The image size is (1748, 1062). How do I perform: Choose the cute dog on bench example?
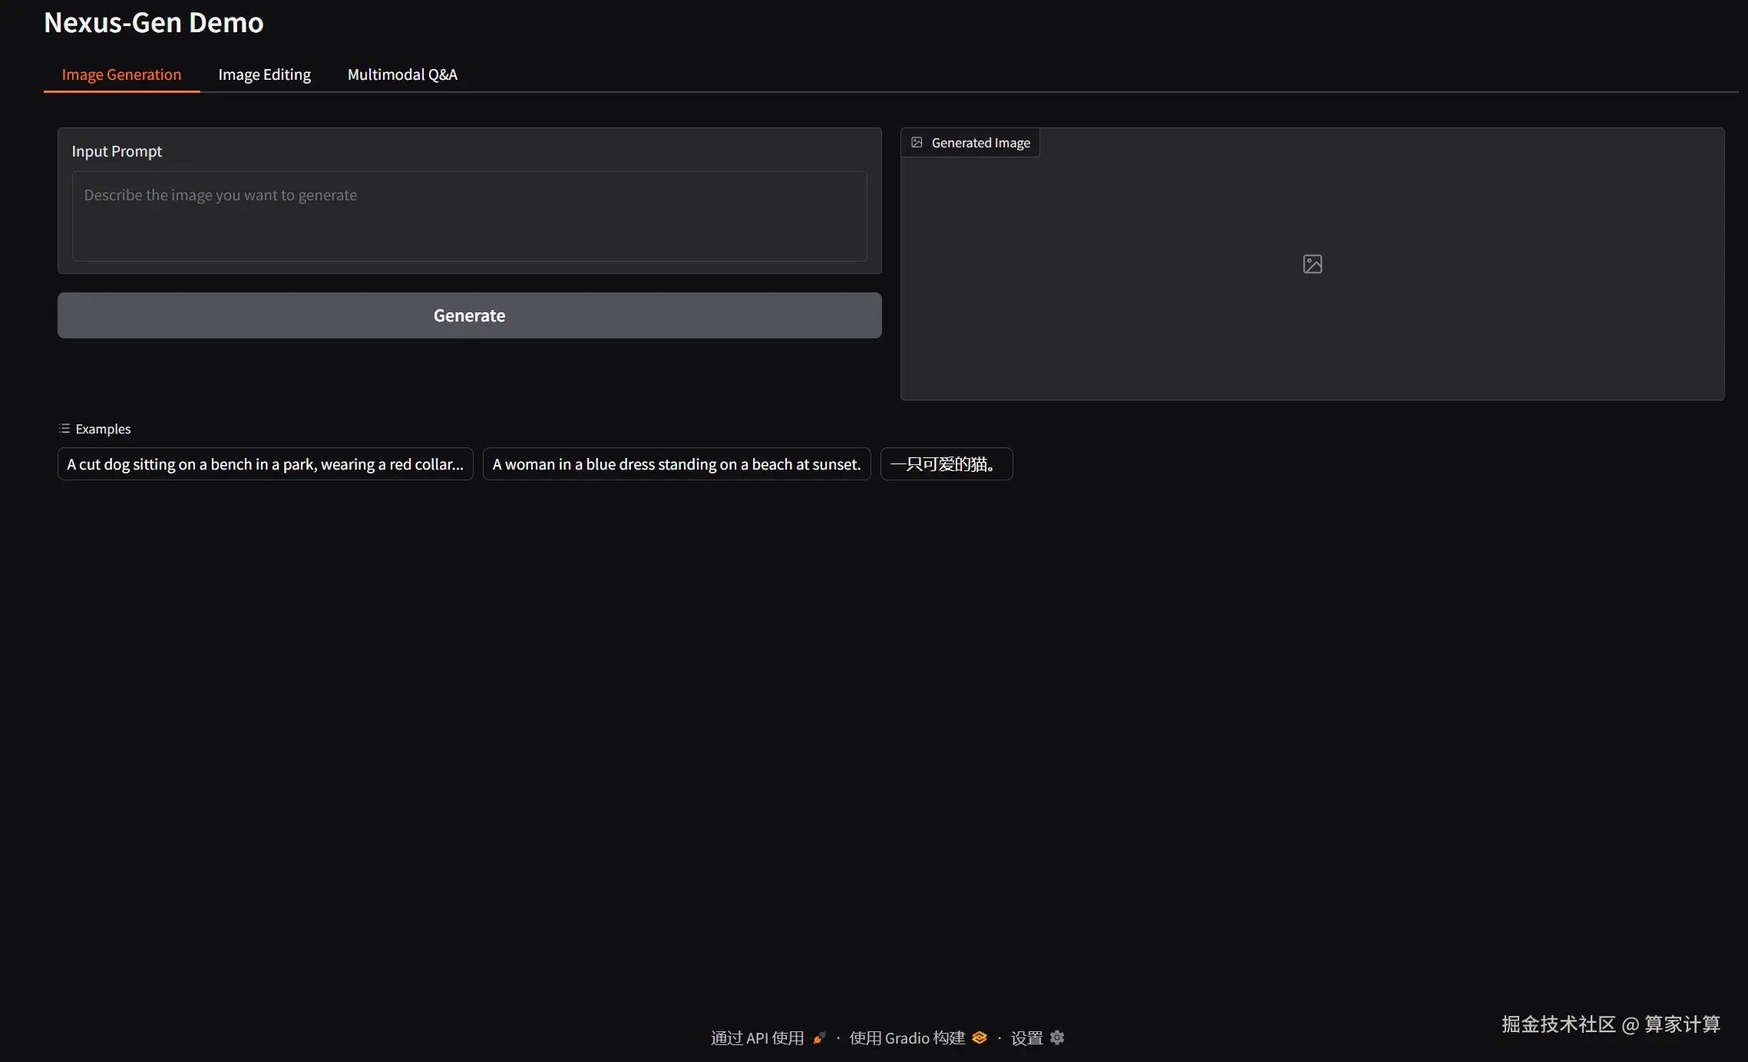click(265, 464)
